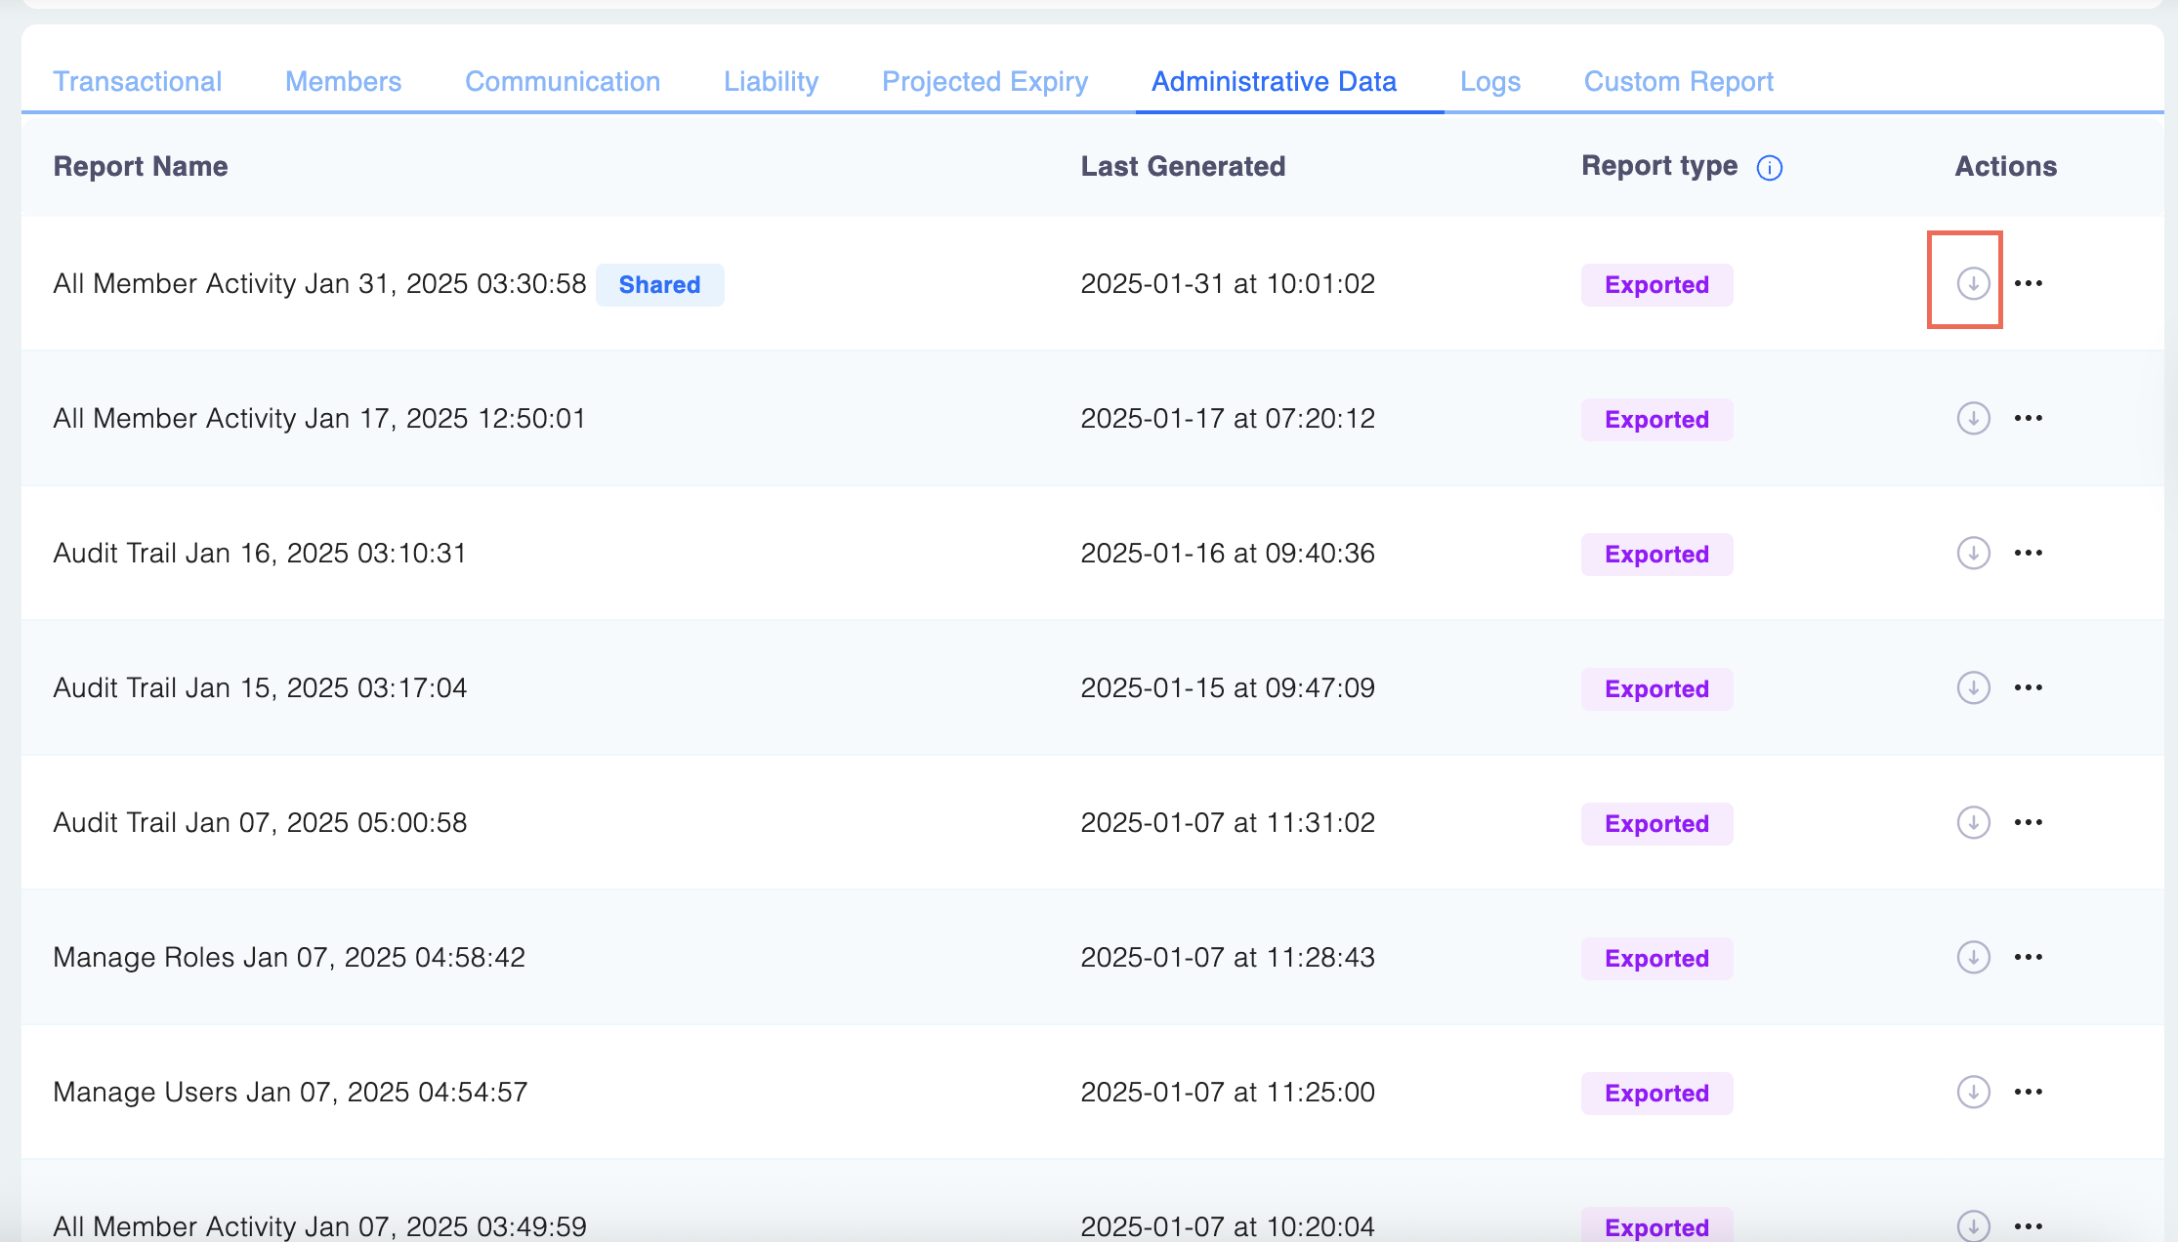Open more actions for Audit Trail Jan 16
2178x1242 pixels.
[x=2028, y=553]
